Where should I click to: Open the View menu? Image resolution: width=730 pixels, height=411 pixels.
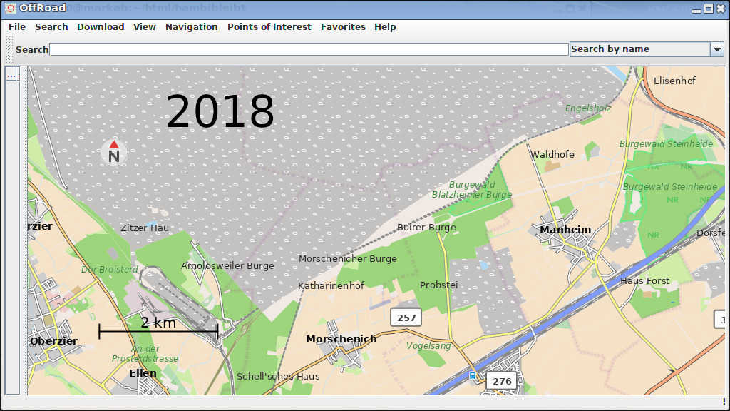coord(144,27)
